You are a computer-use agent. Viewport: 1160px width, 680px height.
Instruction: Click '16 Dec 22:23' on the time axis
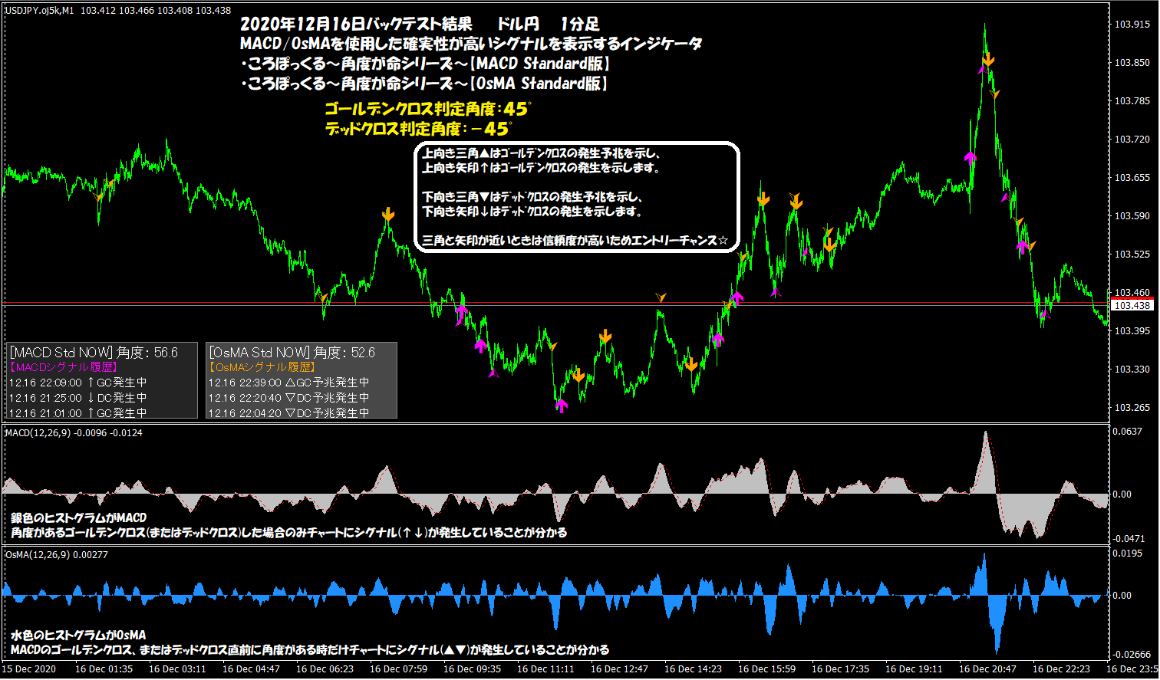click(x=1061, y=669)
